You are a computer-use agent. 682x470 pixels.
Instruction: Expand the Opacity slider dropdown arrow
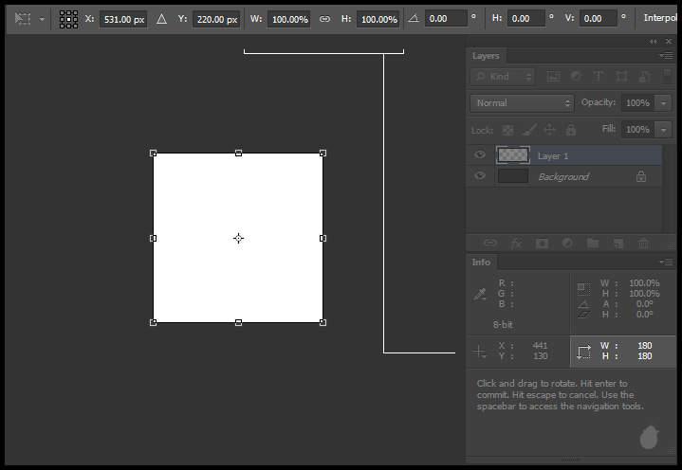click(663, 102)
